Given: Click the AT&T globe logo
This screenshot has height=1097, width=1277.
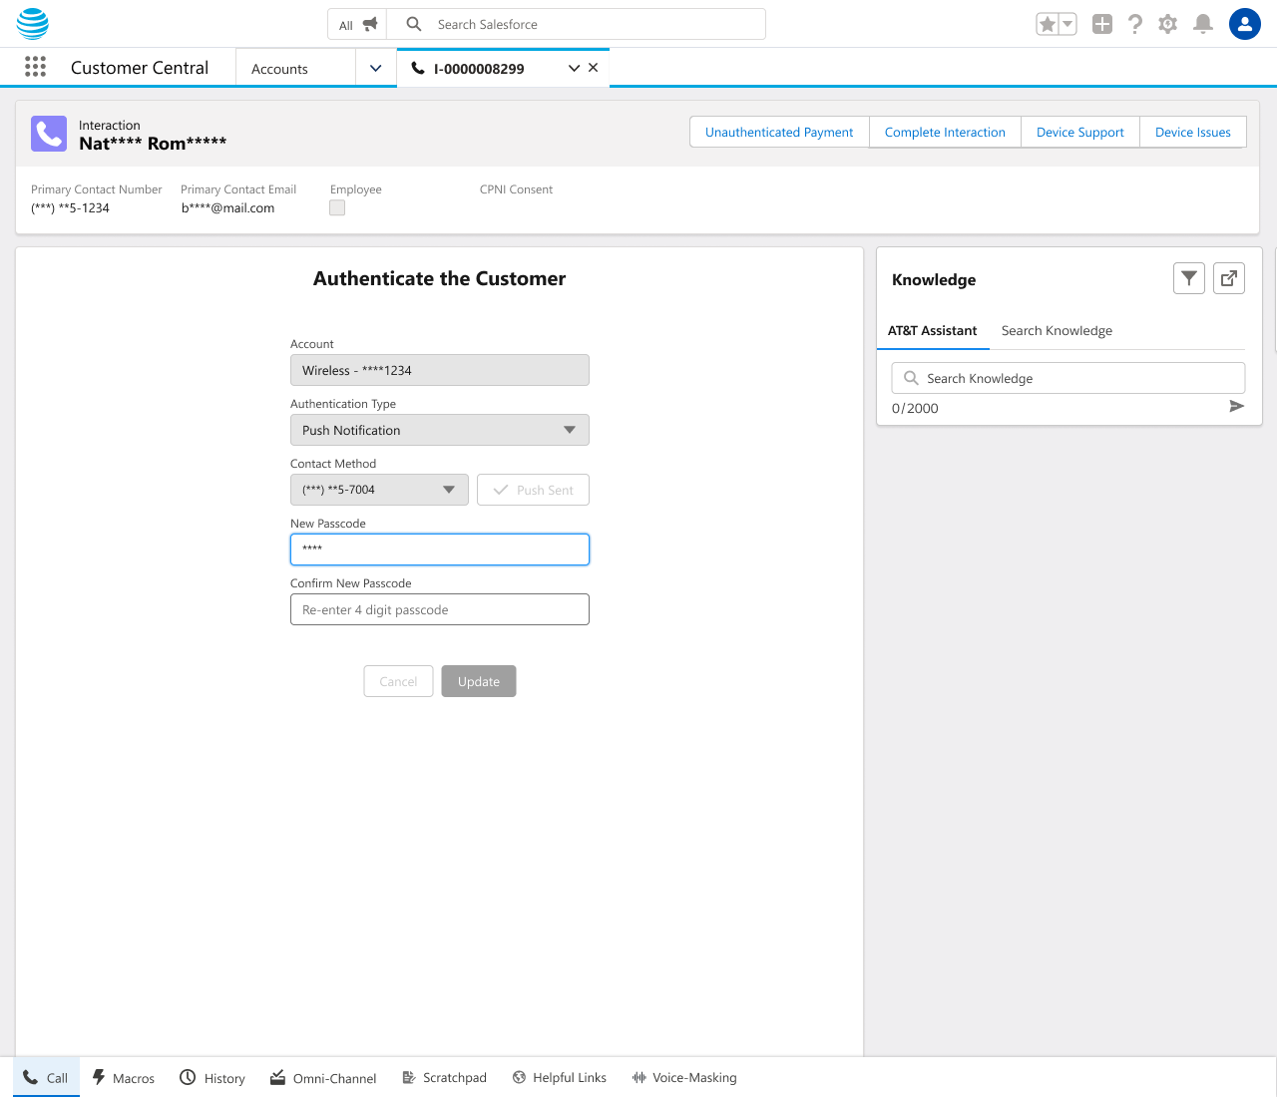Looking at the screenshot, I should click(33, 24).
